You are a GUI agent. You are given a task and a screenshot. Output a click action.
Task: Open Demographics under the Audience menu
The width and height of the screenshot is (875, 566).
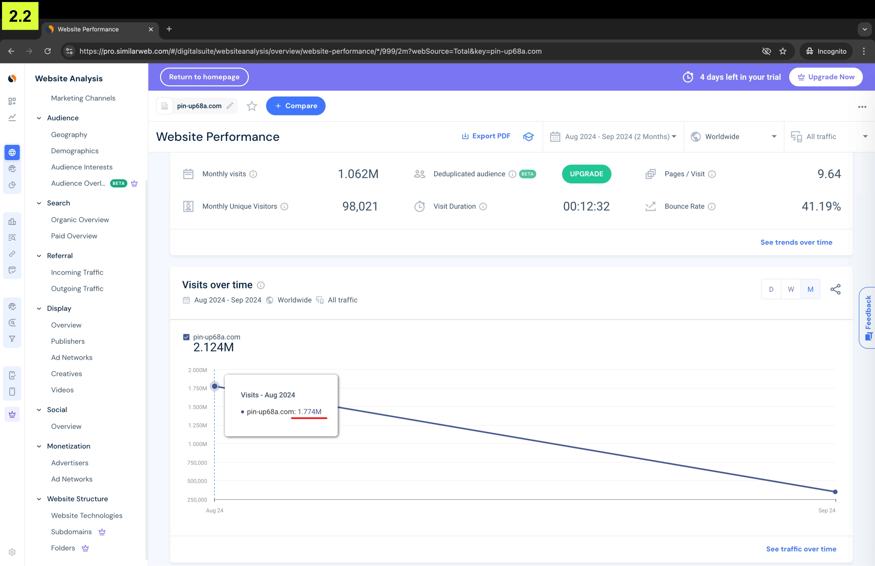75,151
